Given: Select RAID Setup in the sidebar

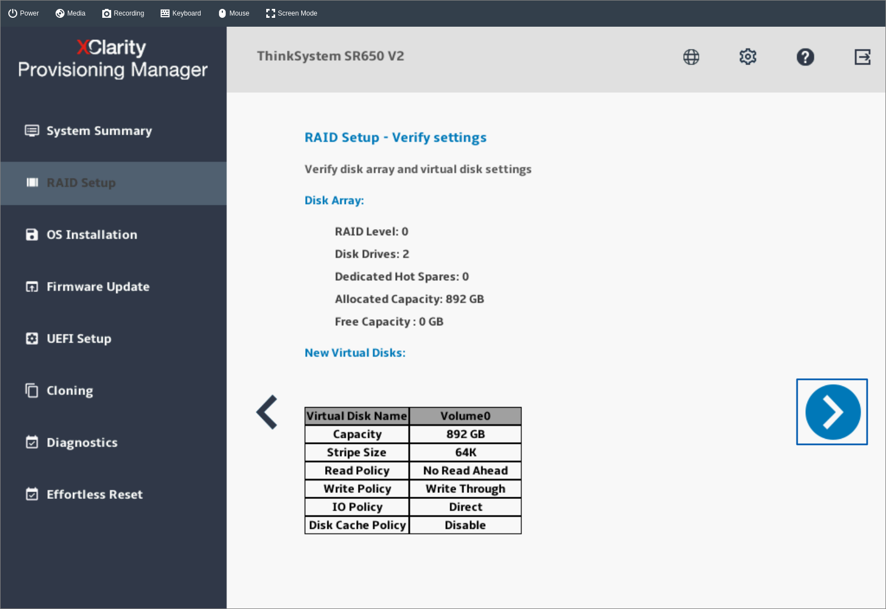Looking at the screenshot, I should pyautogui.click(x=113, y=183).
